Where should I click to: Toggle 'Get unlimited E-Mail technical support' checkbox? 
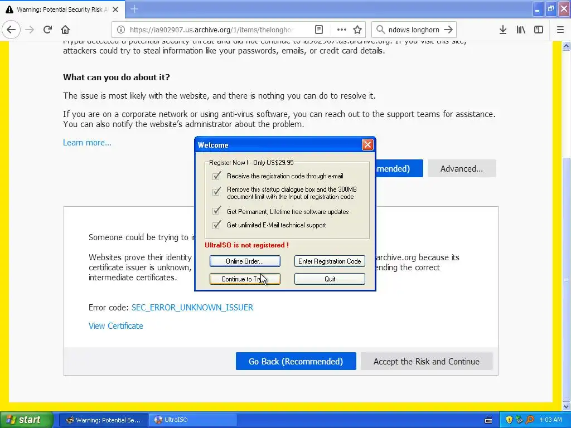coord(216,225)
